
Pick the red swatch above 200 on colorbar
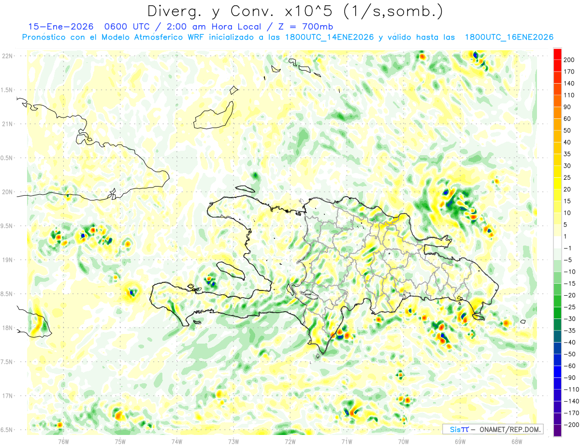(x=557, y=54)
